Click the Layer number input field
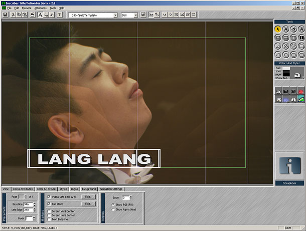The image size is (306, 231). 28,218
